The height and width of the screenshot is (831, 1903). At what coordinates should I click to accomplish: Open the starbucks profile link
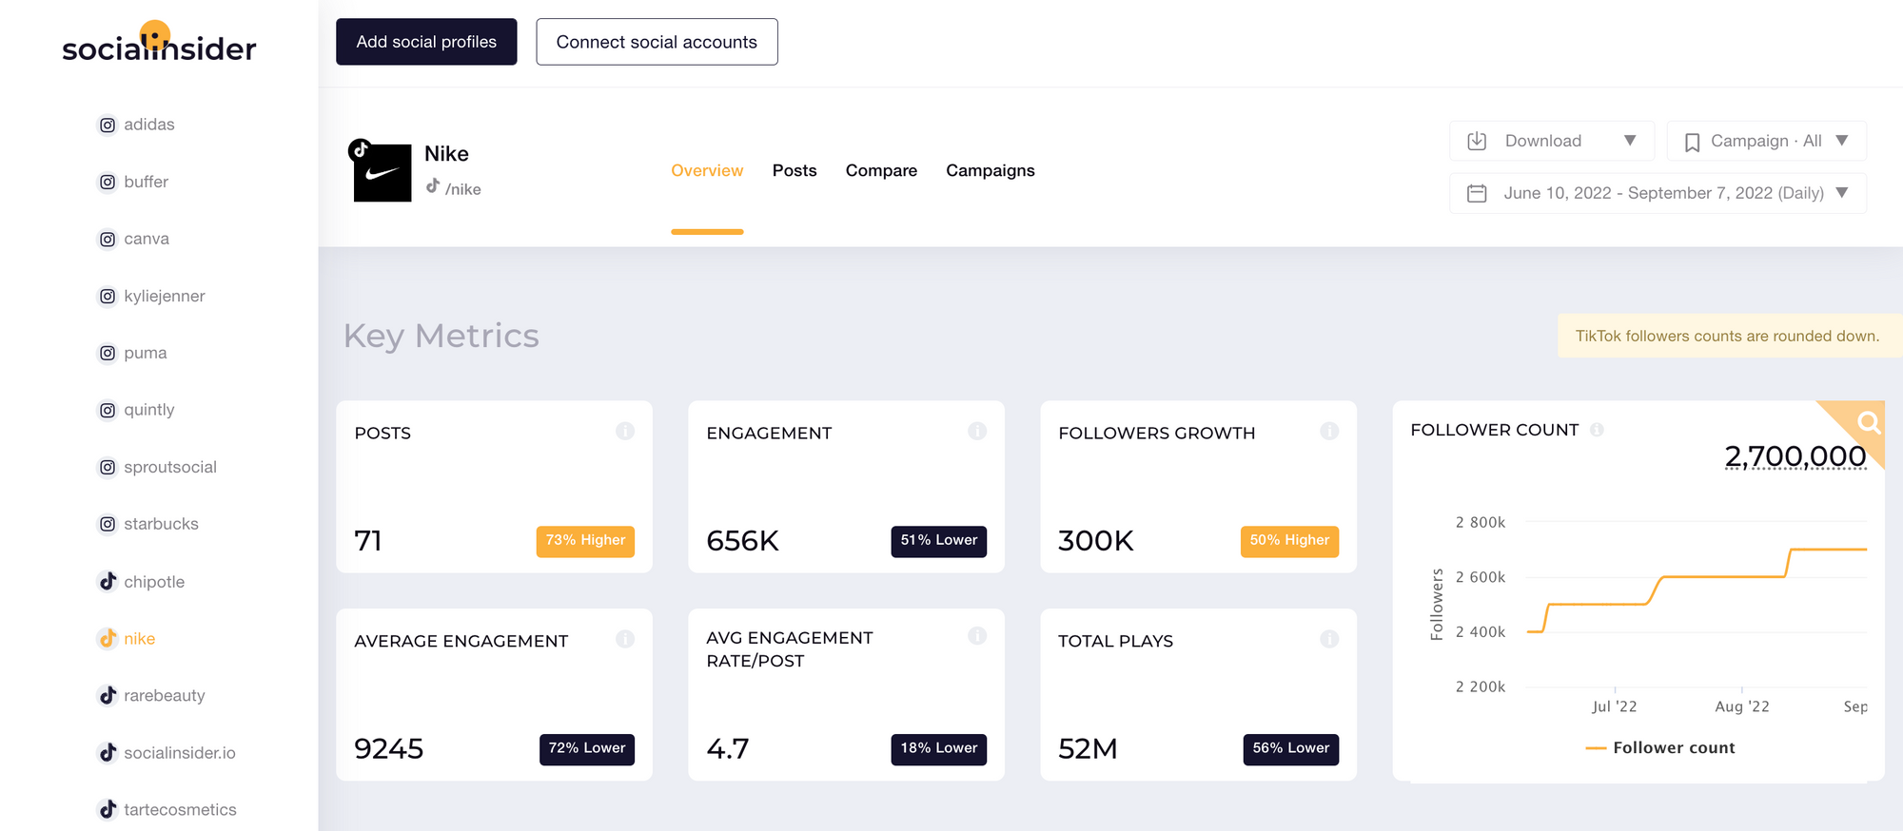point(161,524)
